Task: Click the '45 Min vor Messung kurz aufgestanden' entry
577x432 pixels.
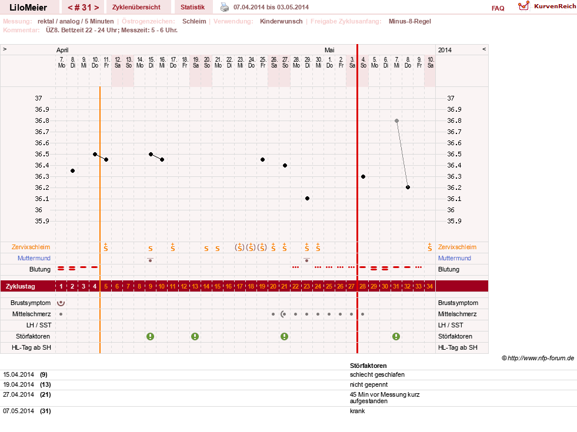Action: pyautogui.click(x=385, y=398)
